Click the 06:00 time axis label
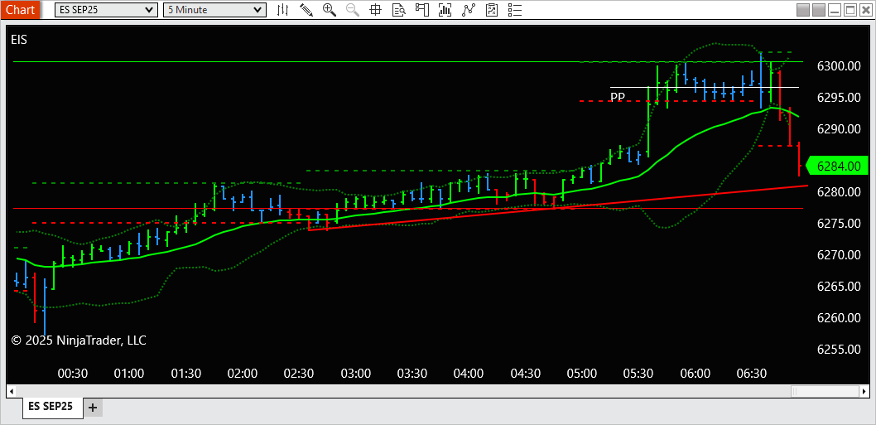 (x=695, y=373)
